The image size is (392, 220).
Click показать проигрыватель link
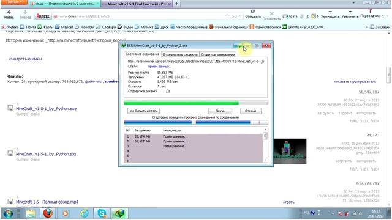[x=355, y=81]
